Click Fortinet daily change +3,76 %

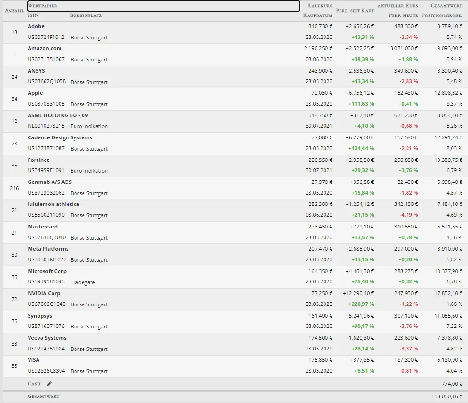pos(408,170)
